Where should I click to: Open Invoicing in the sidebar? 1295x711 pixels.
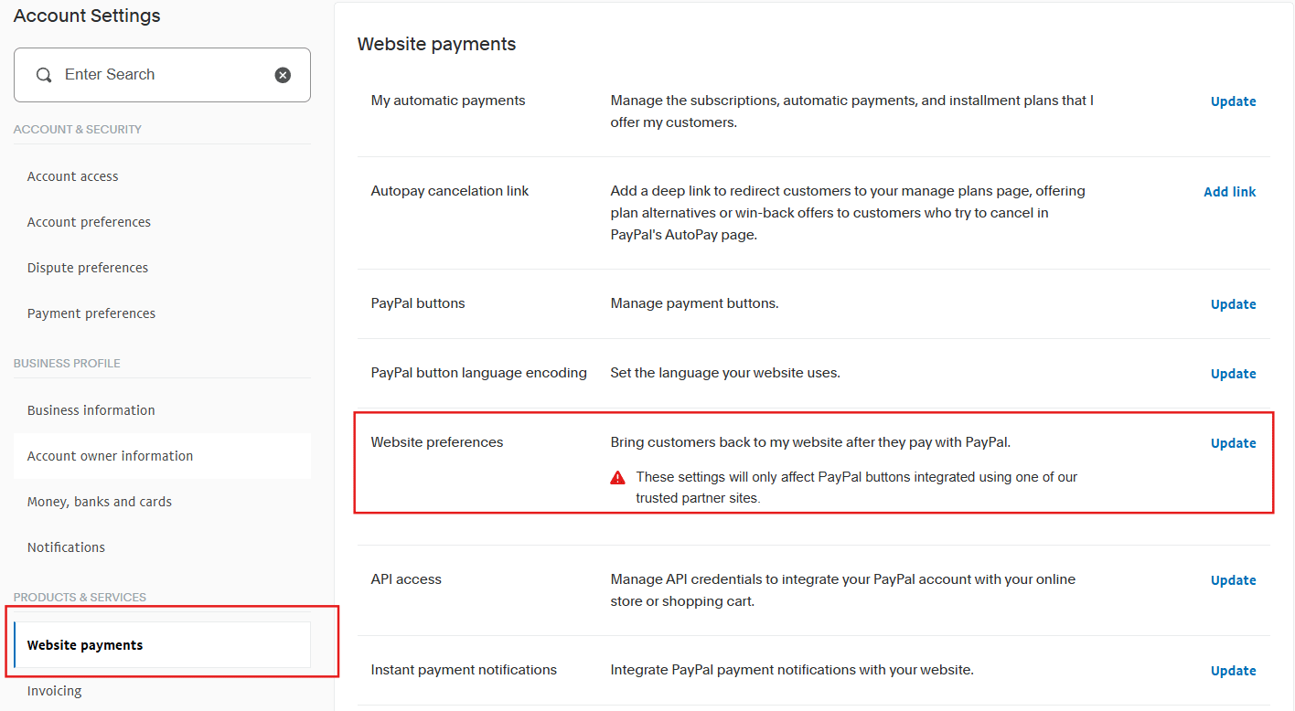[55, 691]
